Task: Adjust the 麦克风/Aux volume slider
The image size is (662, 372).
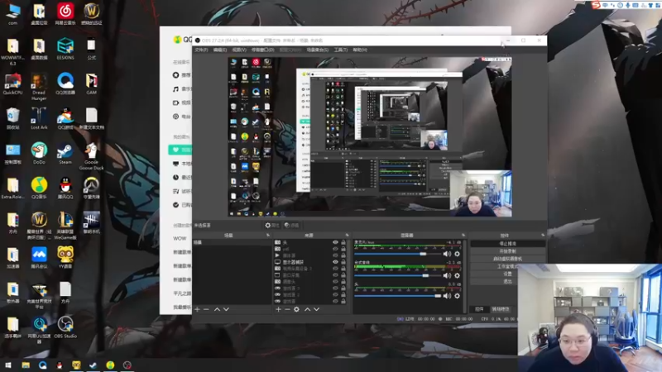Action: [x=397, y=254]
